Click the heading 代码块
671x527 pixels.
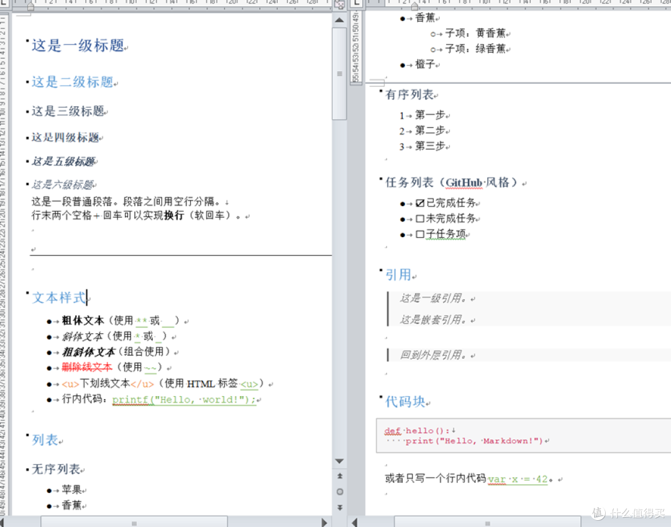point(405,402)
